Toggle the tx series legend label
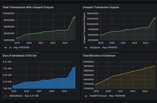The height and width of the screenshot is (103, 157). point(10,47)
